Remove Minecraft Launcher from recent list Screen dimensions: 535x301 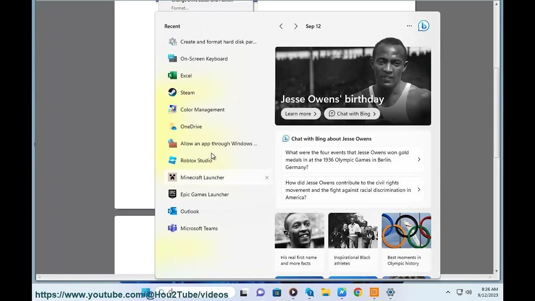click(x=267, y=178)
